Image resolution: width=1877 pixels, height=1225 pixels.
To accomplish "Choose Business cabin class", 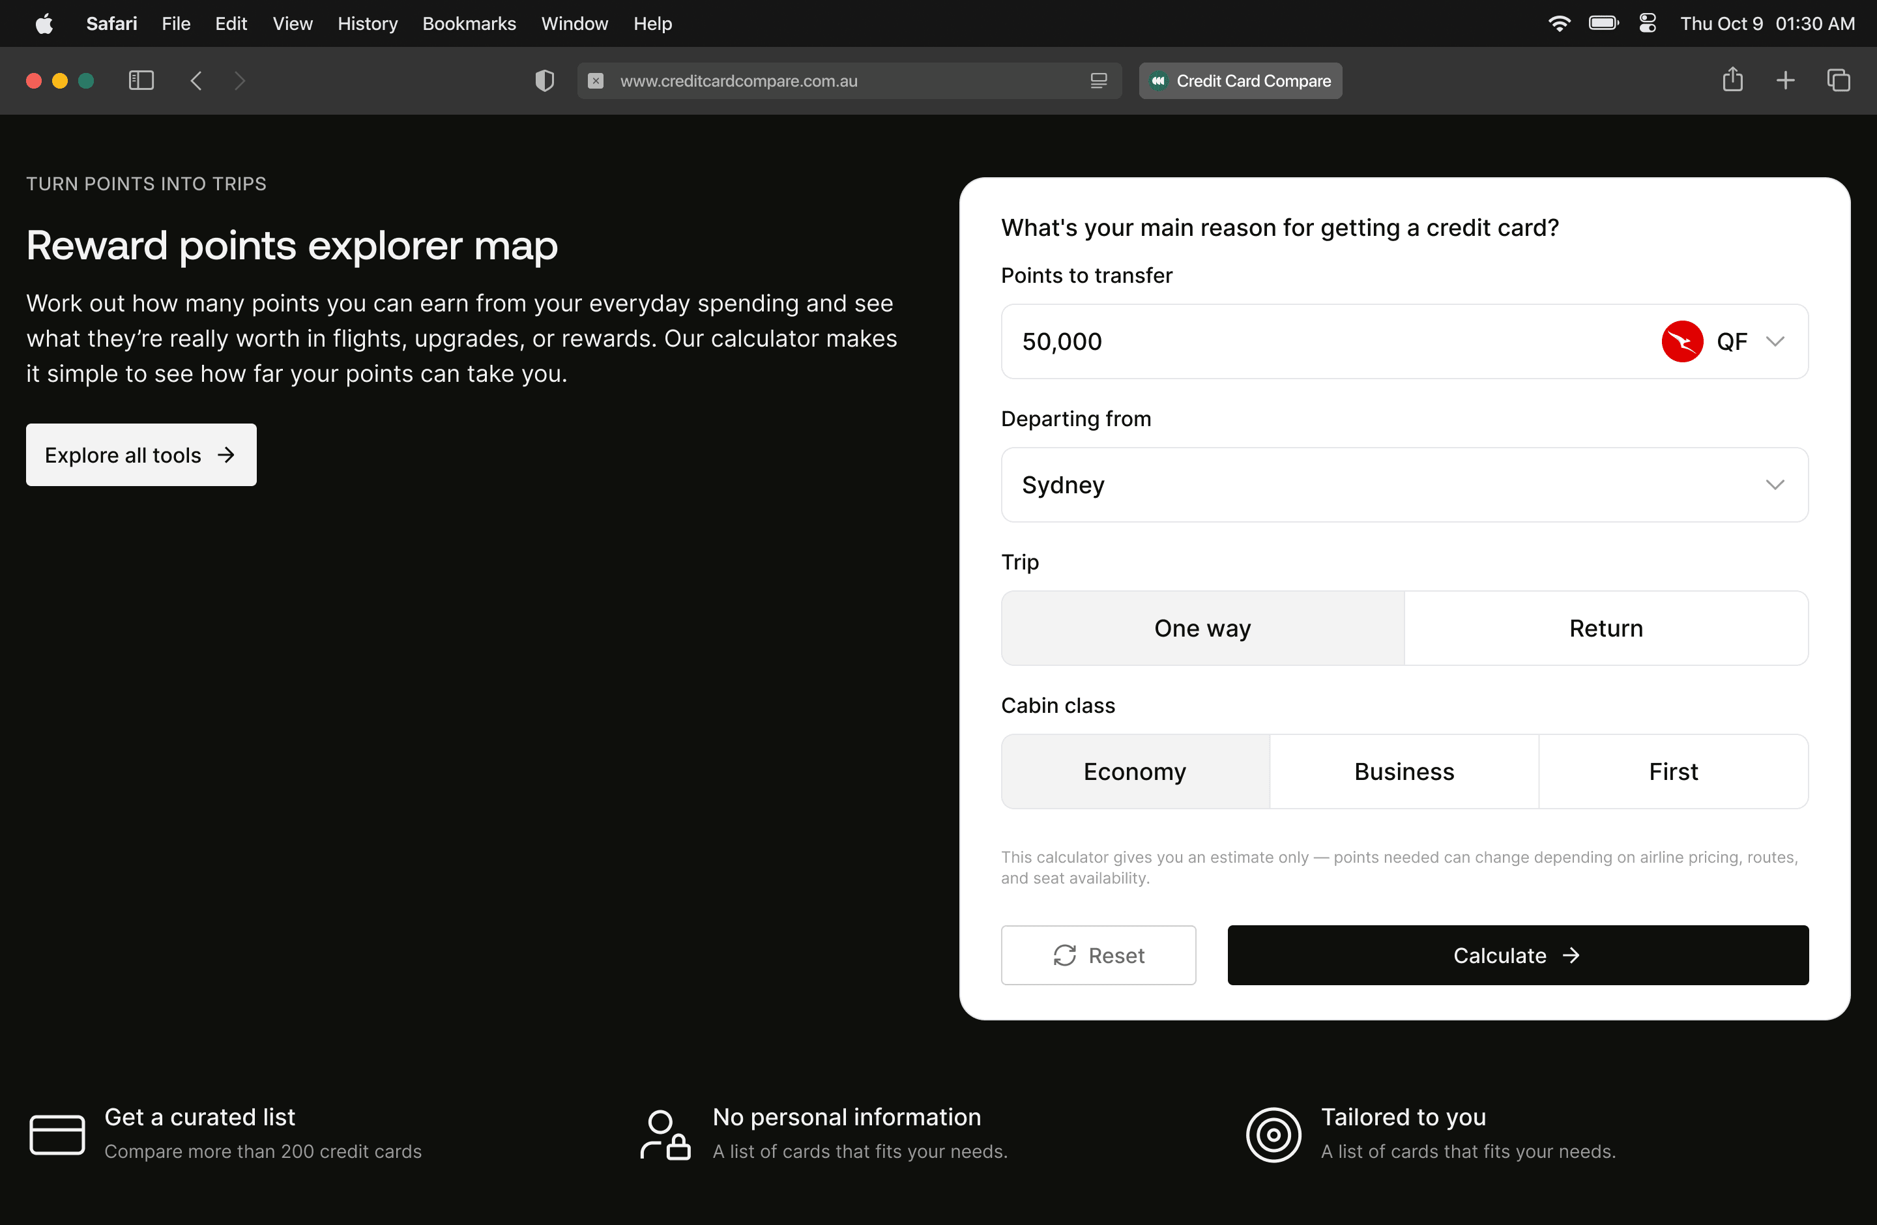I will tap(1404, 771).
